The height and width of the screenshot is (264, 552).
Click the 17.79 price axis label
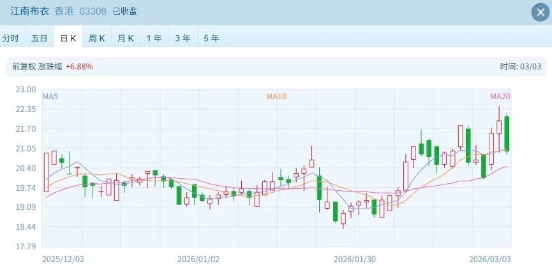pos(26,246)
